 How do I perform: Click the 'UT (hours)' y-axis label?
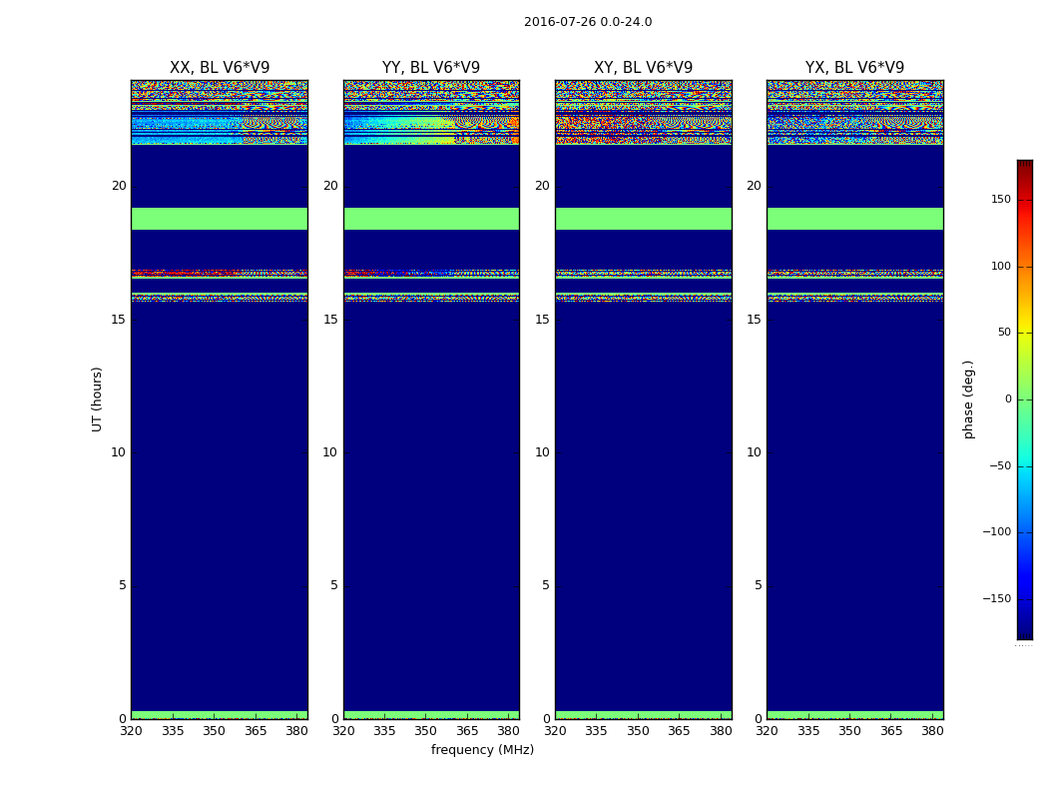tap(98, 399)
